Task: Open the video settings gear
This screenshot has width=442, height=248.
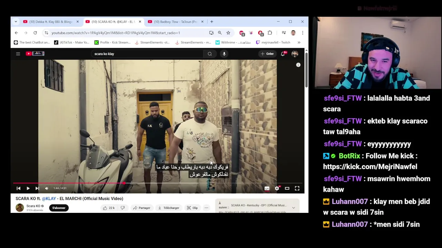Action: pos(277,188)
